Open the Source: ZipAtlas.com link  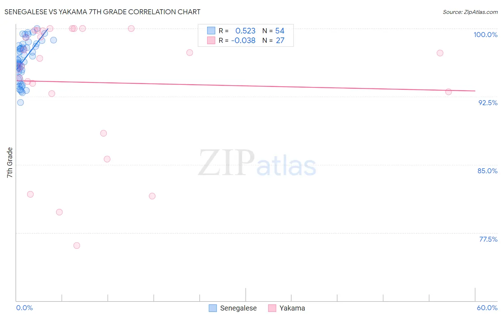click(x=470, y=12)
